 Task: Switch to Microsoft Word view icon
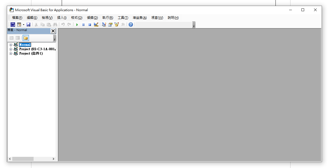(13, 25)
